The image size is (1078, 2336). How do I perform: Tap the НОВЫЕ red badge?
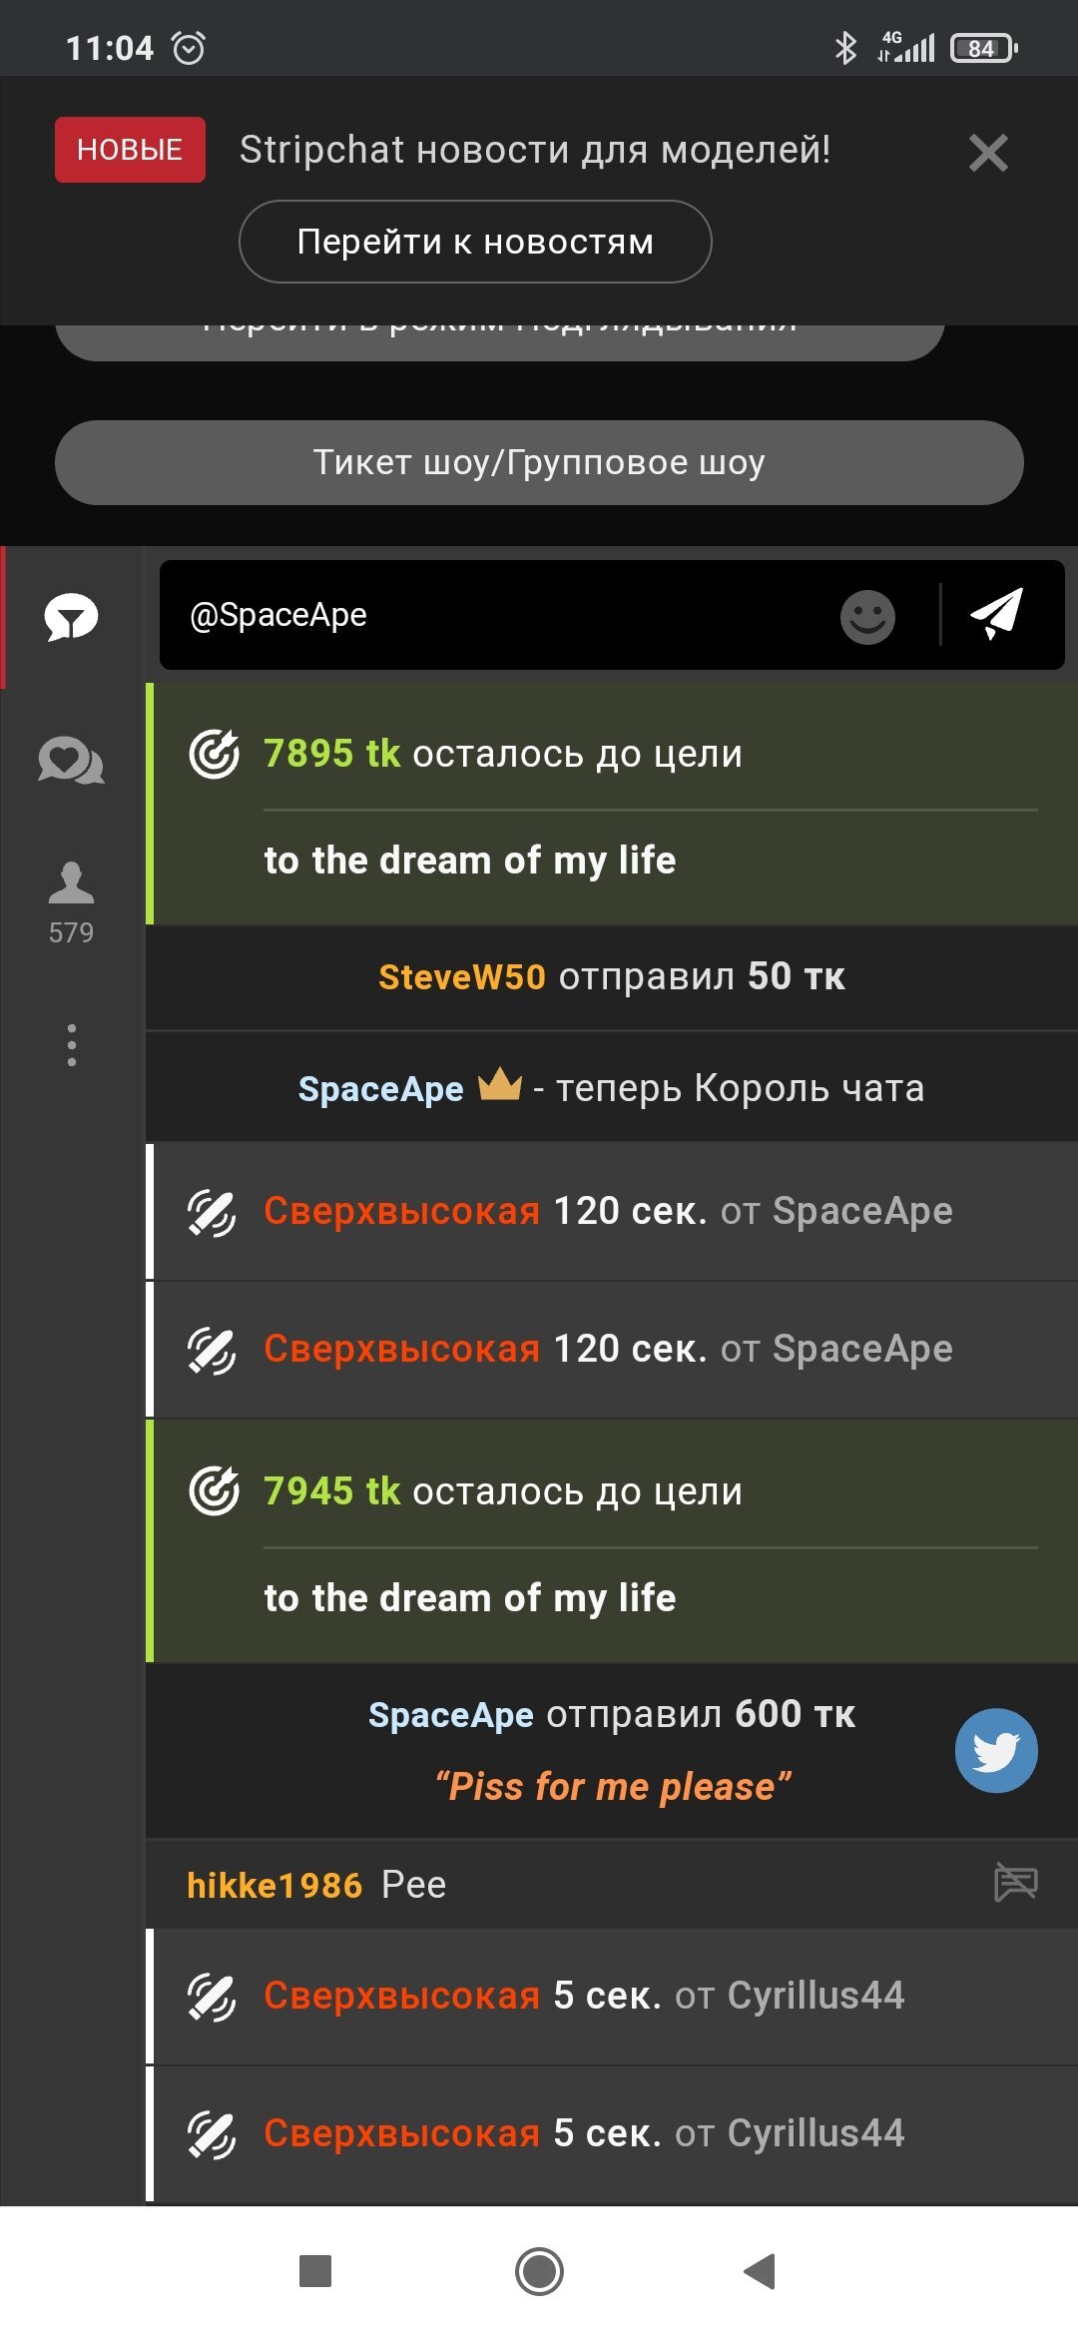130,150
